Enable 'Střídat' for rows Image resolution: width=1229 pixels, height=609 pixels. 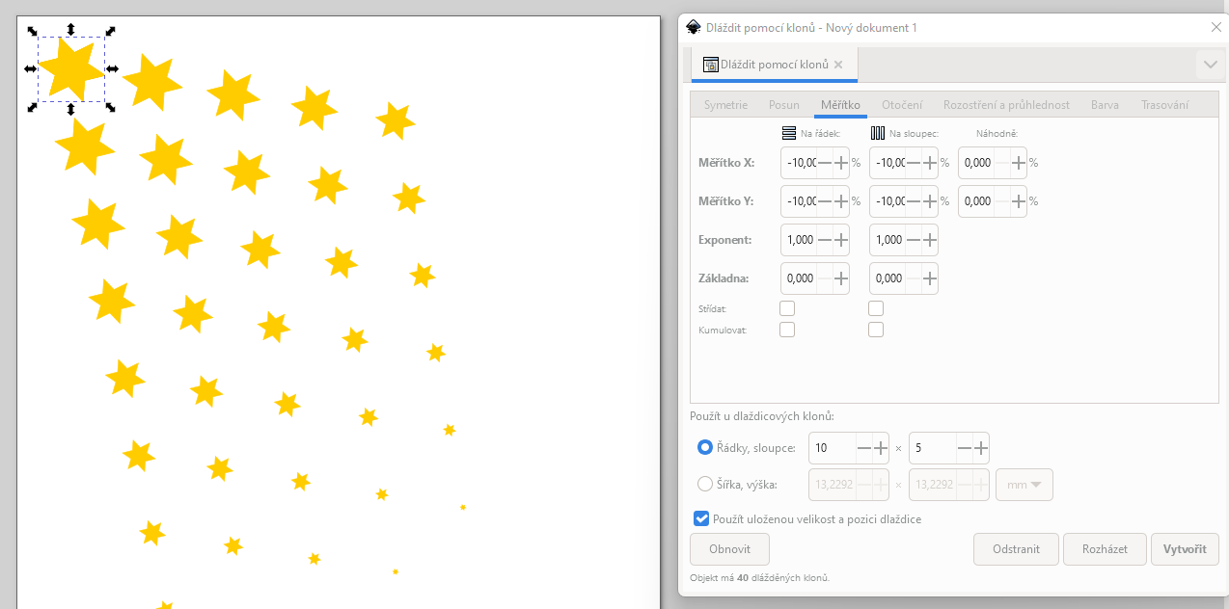coord(787,307)
